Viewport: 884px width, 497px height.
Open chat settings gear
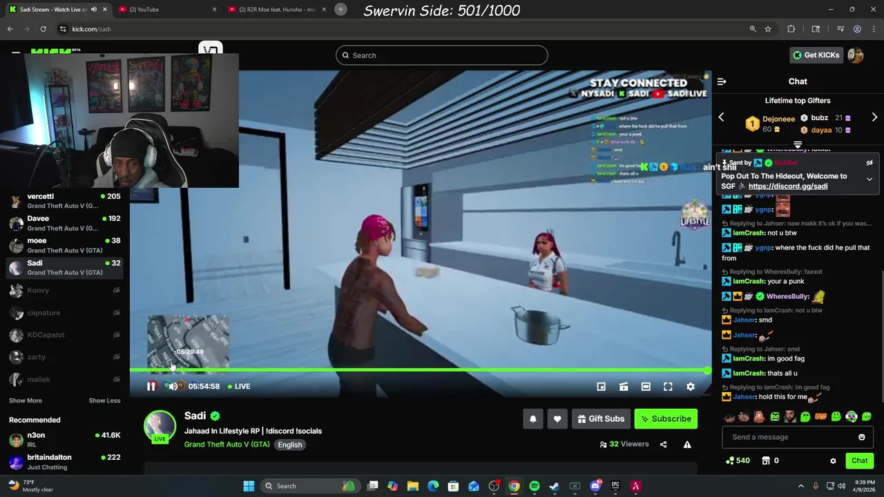click(x=833, y=461)
